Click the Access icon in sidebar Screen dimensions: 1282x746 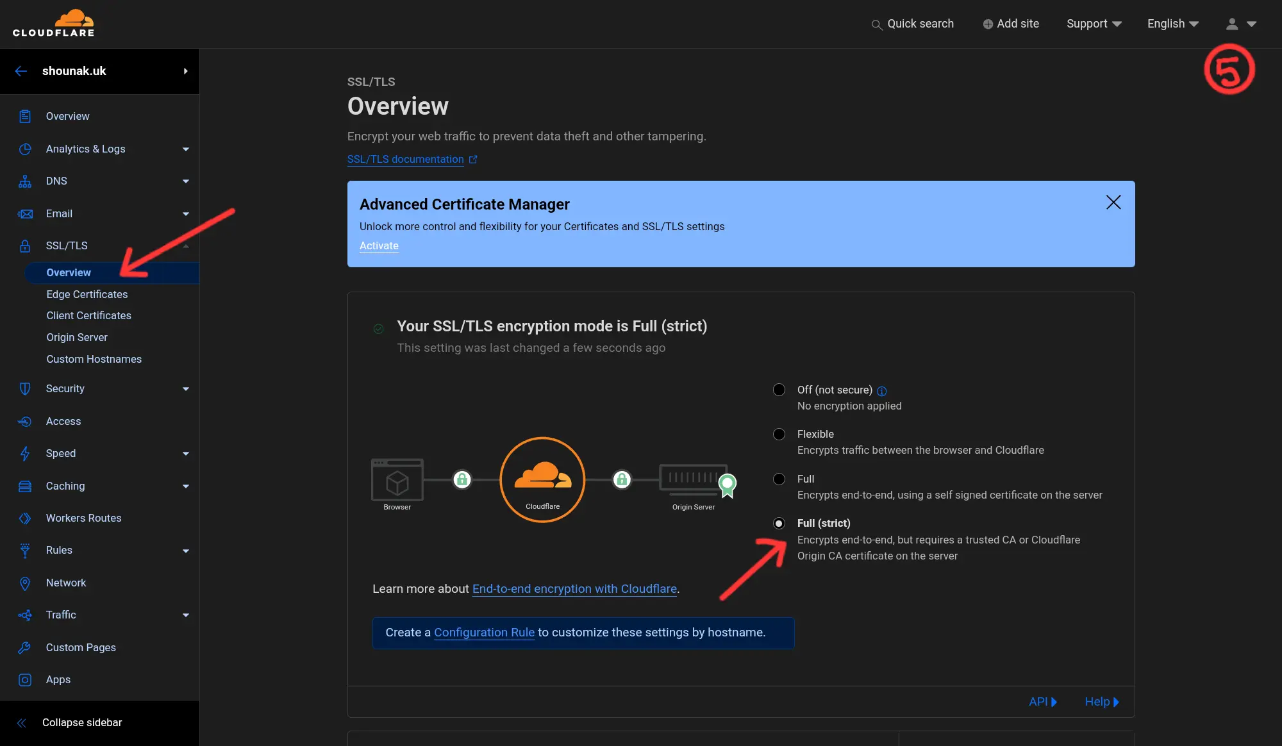[x=25, y=421]
